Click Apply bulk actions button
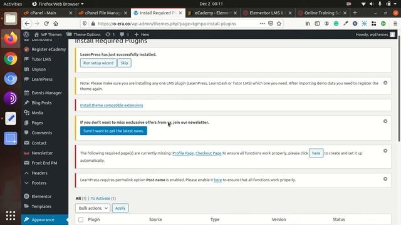The width and height of the screenshot is (401, 225). coord(120,208)
